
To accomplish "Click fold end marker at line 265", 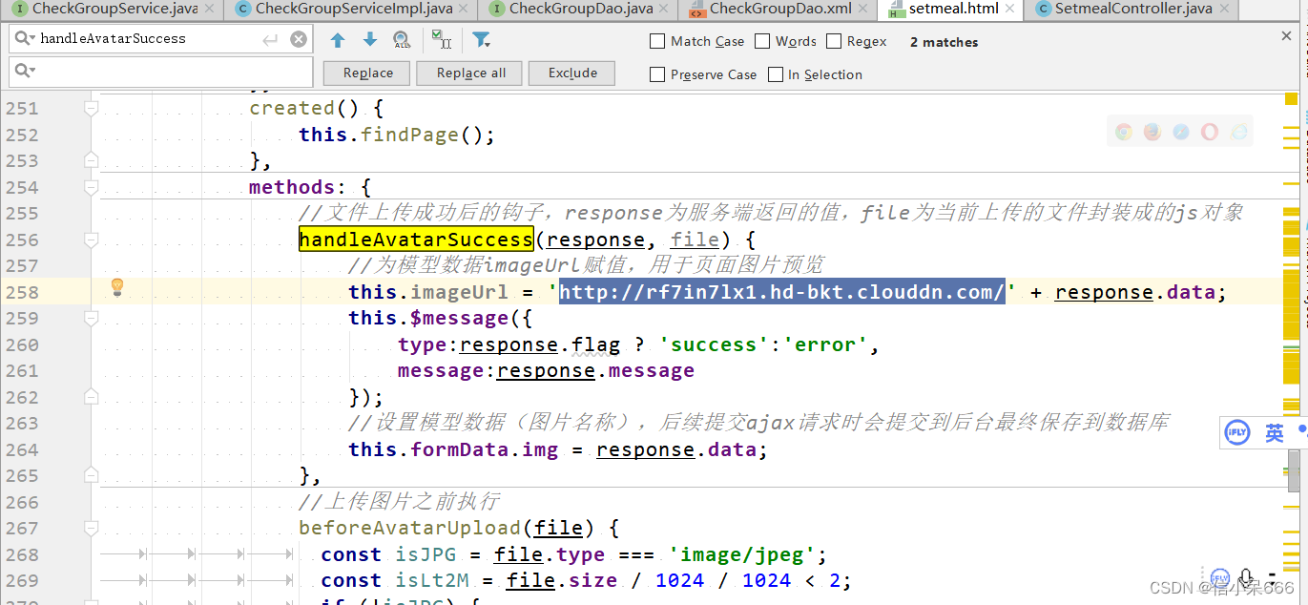I will pos(91,475).
